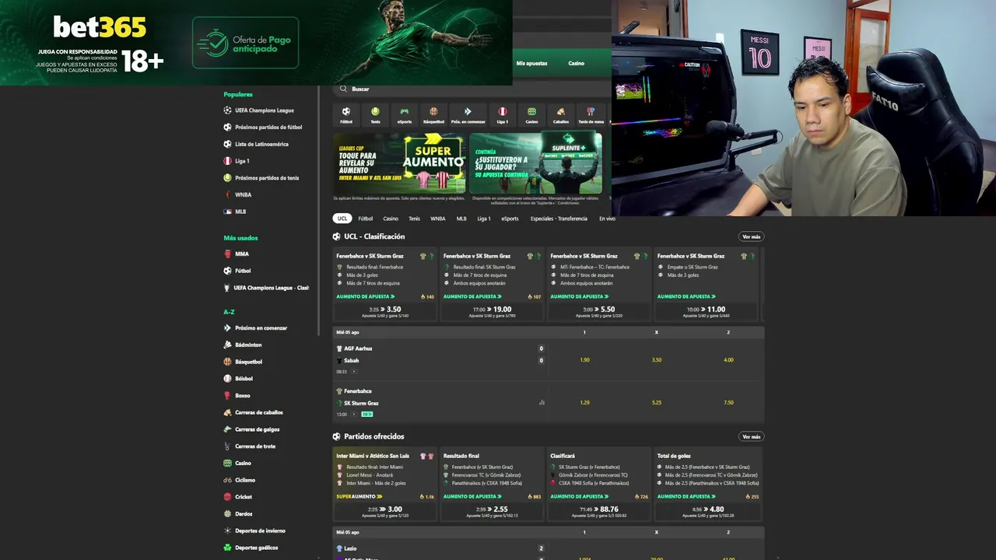This screenshot has height=560, width=996.
Task: Open the Suplente+ promo banner
Action: pyautogui.click(x=535, y=163)
